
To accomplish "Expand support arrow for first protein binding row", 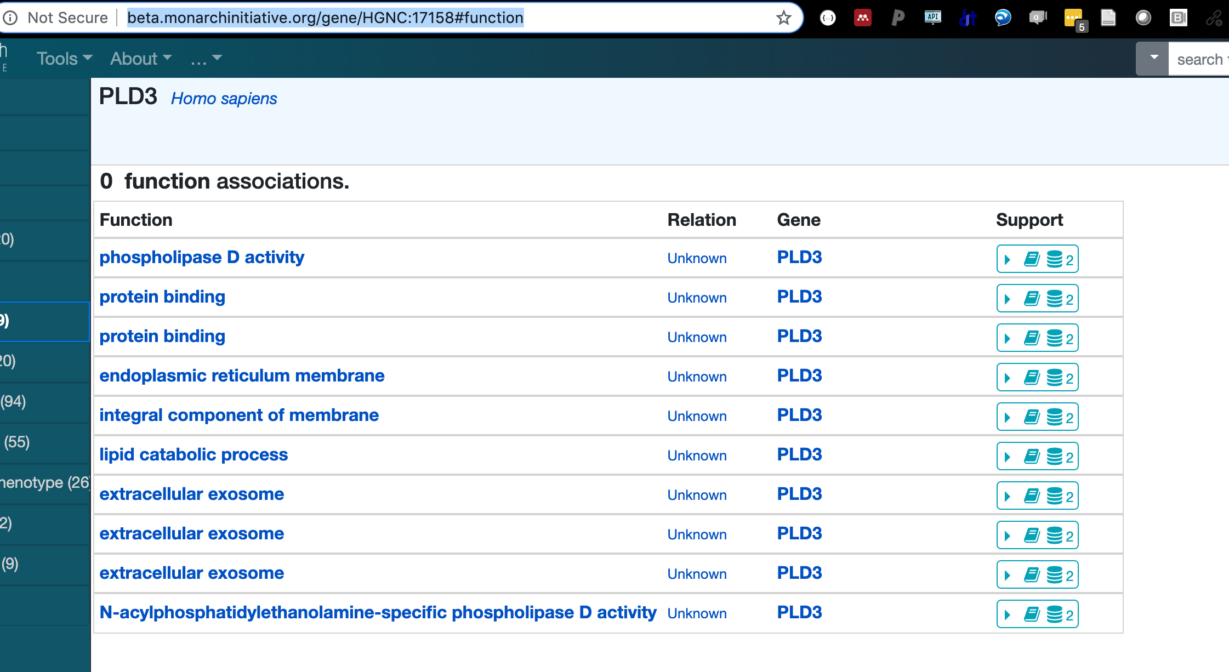I will point(1008,299).
